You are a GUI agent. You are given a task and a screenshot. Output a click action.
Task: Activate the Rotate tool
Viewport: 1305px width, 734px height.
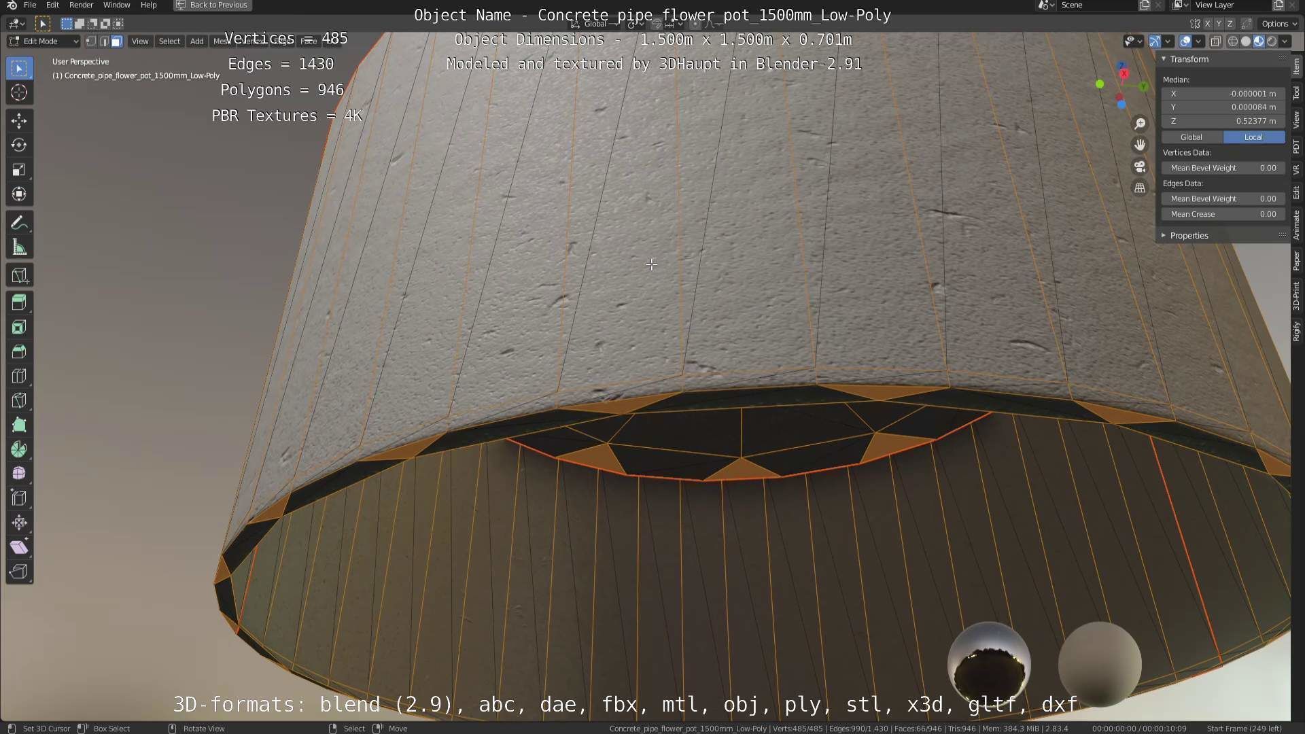(19, 145)
